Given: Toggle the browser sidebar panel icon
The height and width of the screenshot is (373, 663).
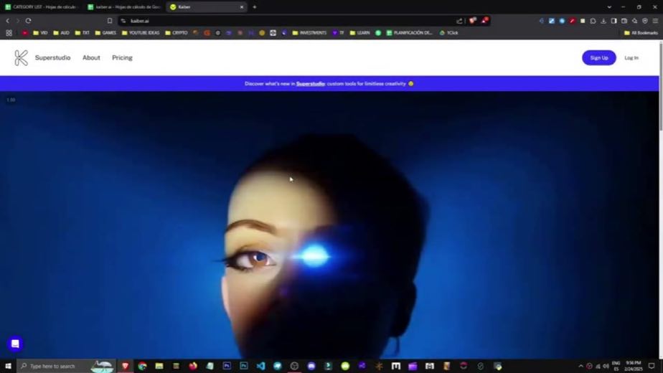Looking at the screenshot, I should click(x=613, y=21).
